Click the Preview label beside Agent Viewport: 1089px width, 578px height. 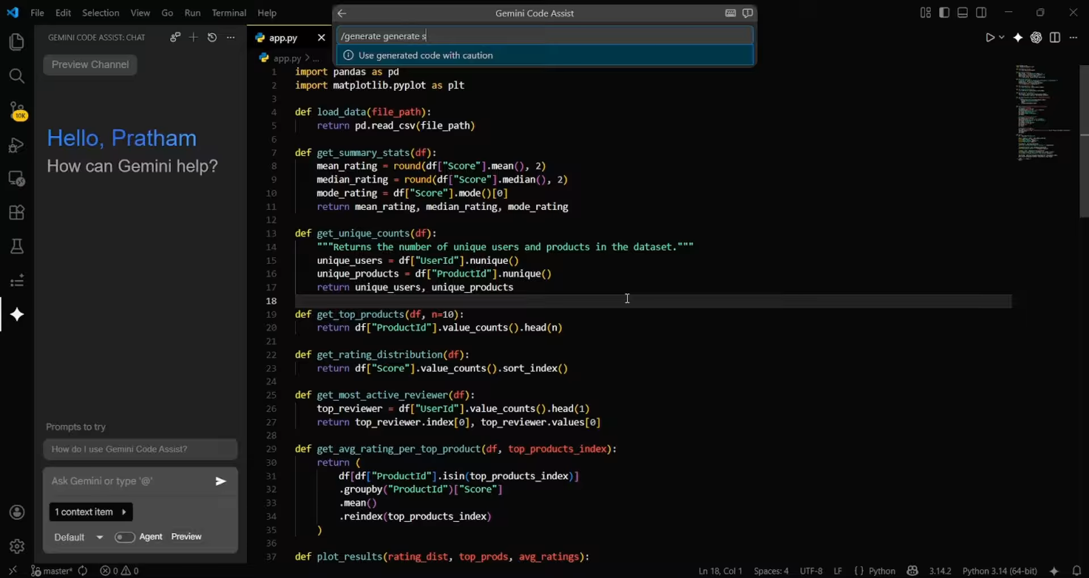[186, 537]
